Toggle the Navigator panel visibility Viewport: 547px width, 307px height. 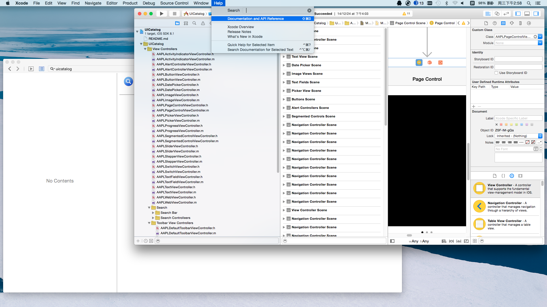pyautogui.click(x=518, y=14)
